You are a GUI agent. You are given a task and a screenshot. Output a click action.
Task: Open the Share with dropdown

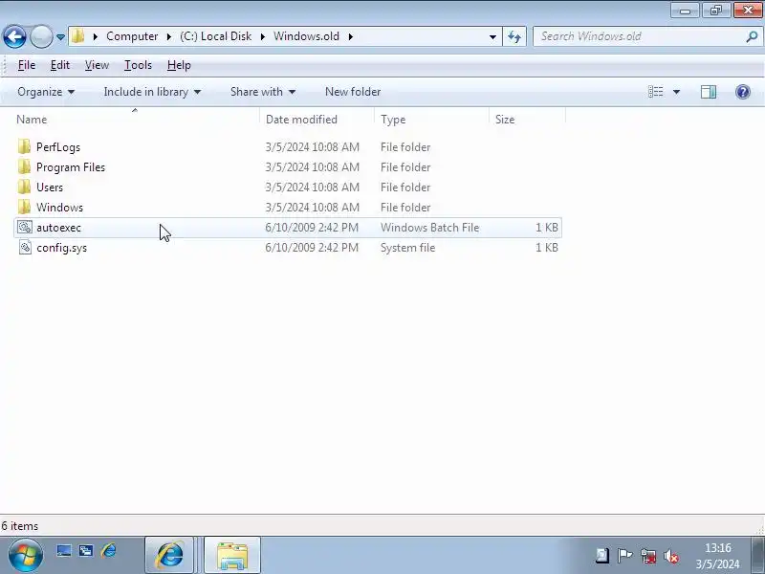263,92
